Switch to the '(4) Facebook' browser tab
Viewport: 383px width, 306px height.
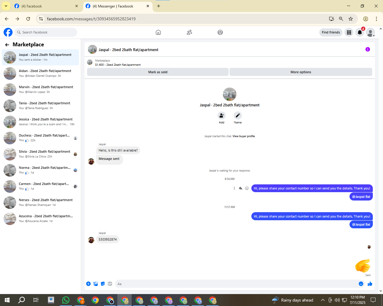coord(46,6)
